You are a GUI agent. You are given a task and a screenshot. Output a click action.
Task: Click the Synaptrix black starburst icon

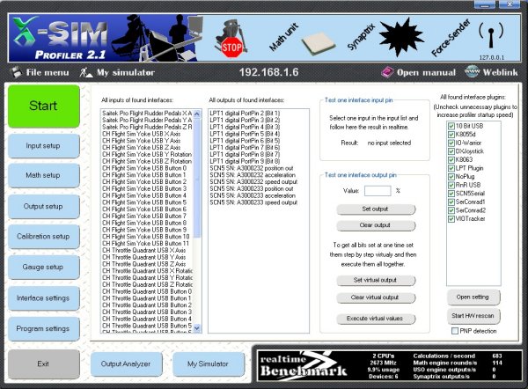(400, 37)
